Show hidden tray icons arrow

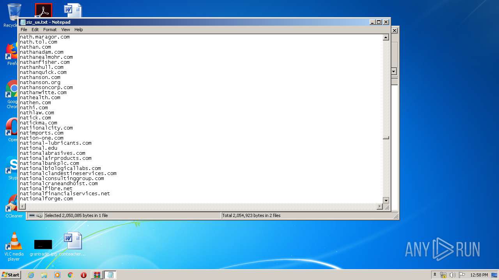(x=435, y=275)
